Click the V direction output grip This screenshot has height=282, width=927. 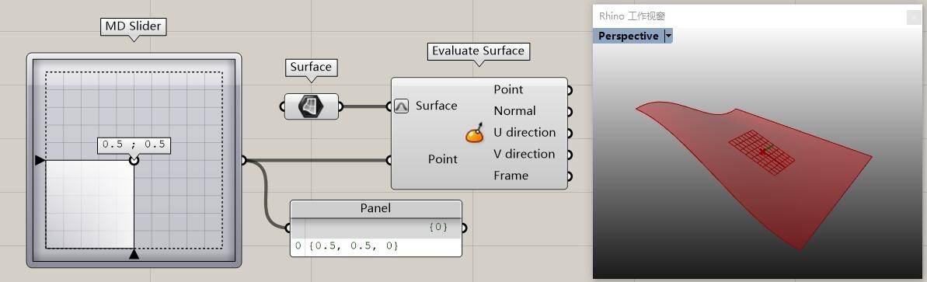pos(570,155)
